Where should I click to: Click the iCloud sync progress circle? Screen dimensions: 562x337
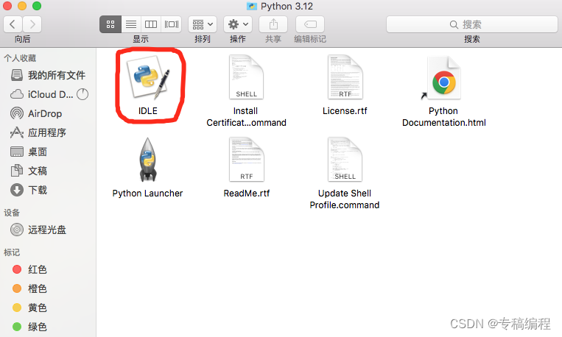coord(82,94)
